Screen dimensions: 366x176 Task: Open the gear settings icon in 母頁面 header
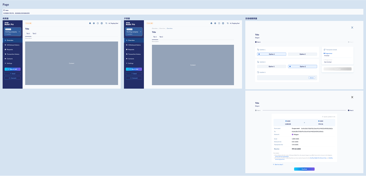[94, 23]
